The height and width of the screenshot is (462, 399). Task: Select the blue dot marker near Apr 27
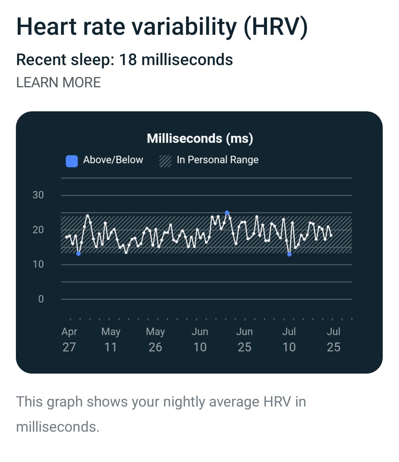(79, 254)
